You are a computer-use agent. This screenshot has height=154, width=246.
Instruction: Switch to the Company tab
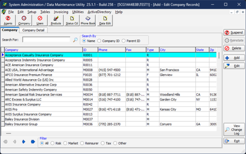tap(10, 30)
